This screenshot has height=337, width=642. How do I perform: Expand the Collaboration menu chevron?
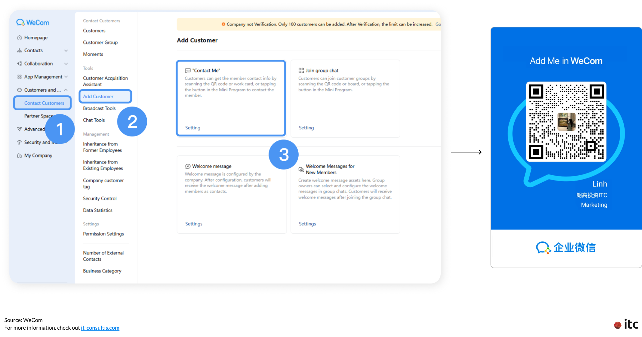(x=66, y=64)
